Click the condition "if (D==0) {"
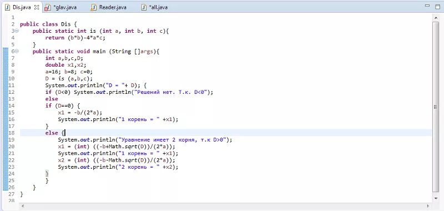 tap(63, 105)
